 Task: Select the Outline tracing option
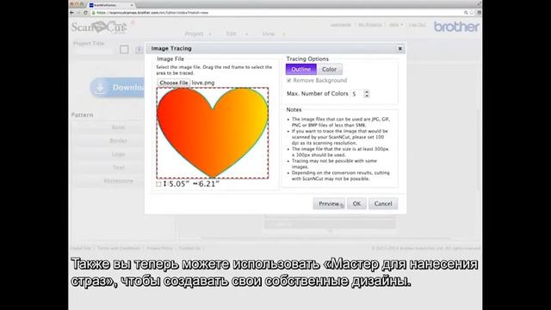(300, 69)
